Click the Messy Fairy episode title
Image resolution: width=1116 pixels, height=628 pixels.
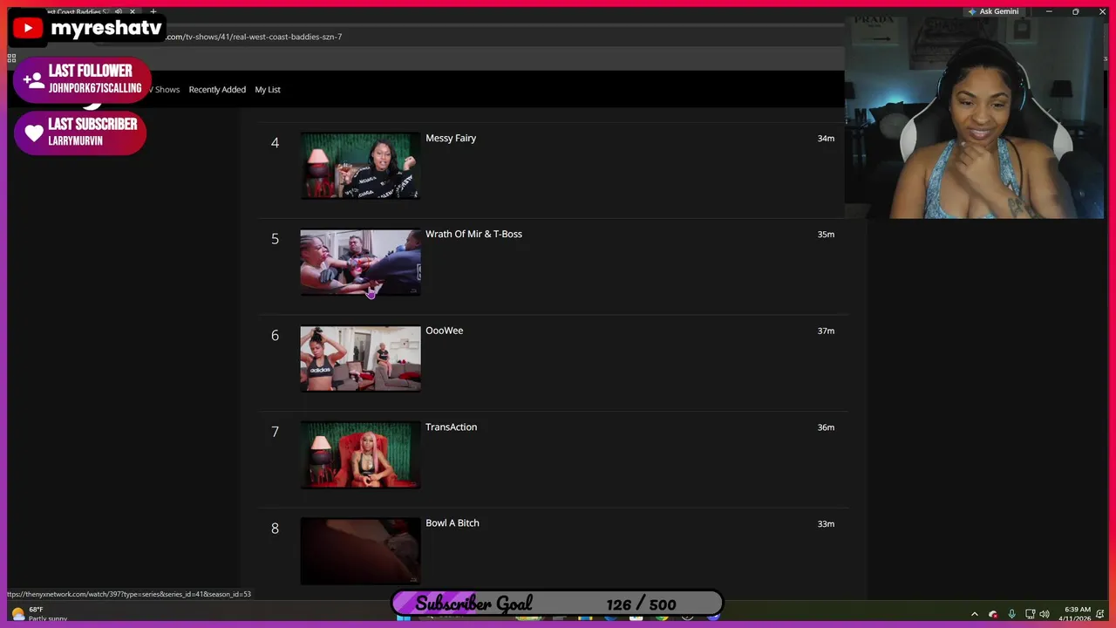click(x=451, y=138)
